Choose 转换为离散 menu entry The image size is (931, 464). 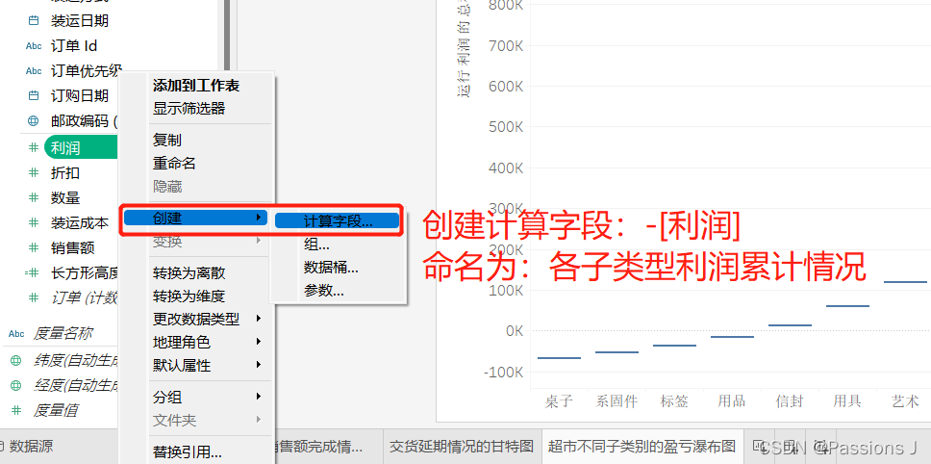[189, 272]
